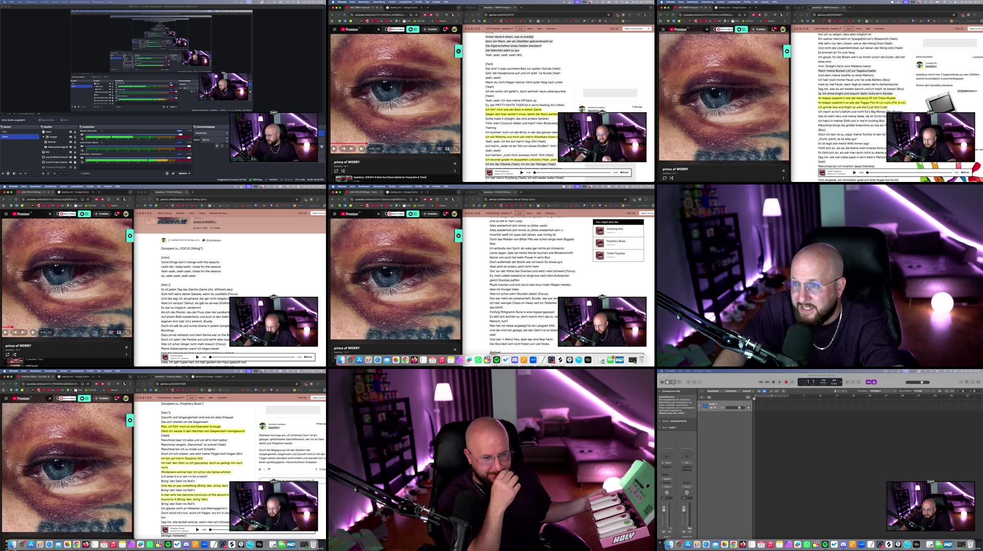The height and width of the screenshot is (551, 983).
Task: Click the master volume slider in Logic Pro
Action: click(923, 382)
